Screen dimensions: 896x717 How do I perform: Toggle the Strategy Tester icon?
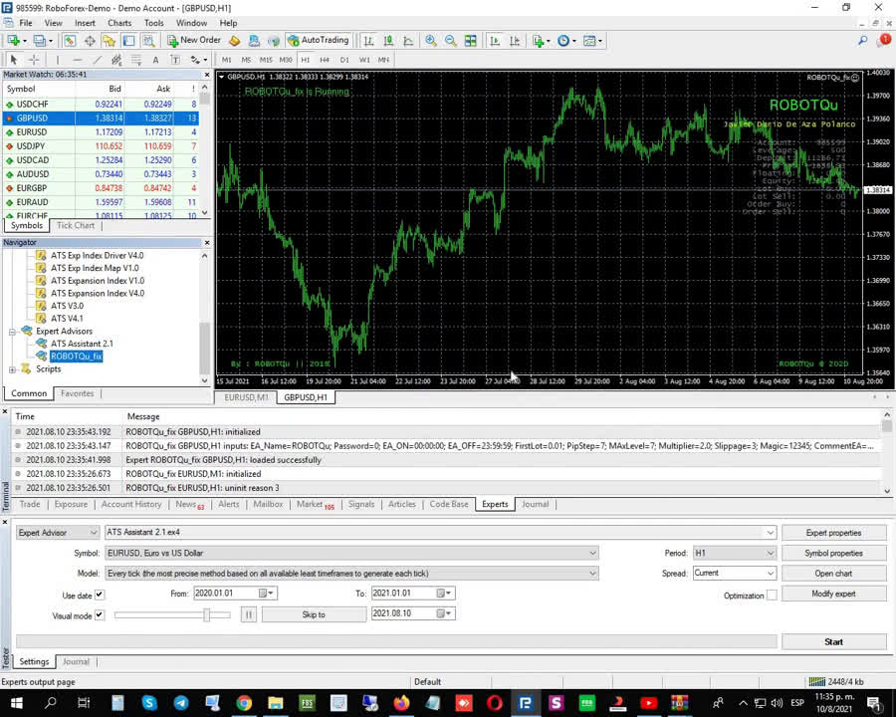point(148,41)
